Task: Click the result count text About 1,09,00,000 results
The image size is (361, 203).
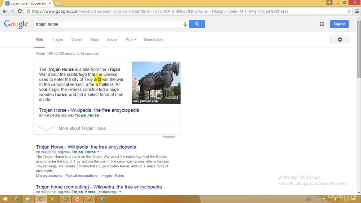Action: [68, 54]
